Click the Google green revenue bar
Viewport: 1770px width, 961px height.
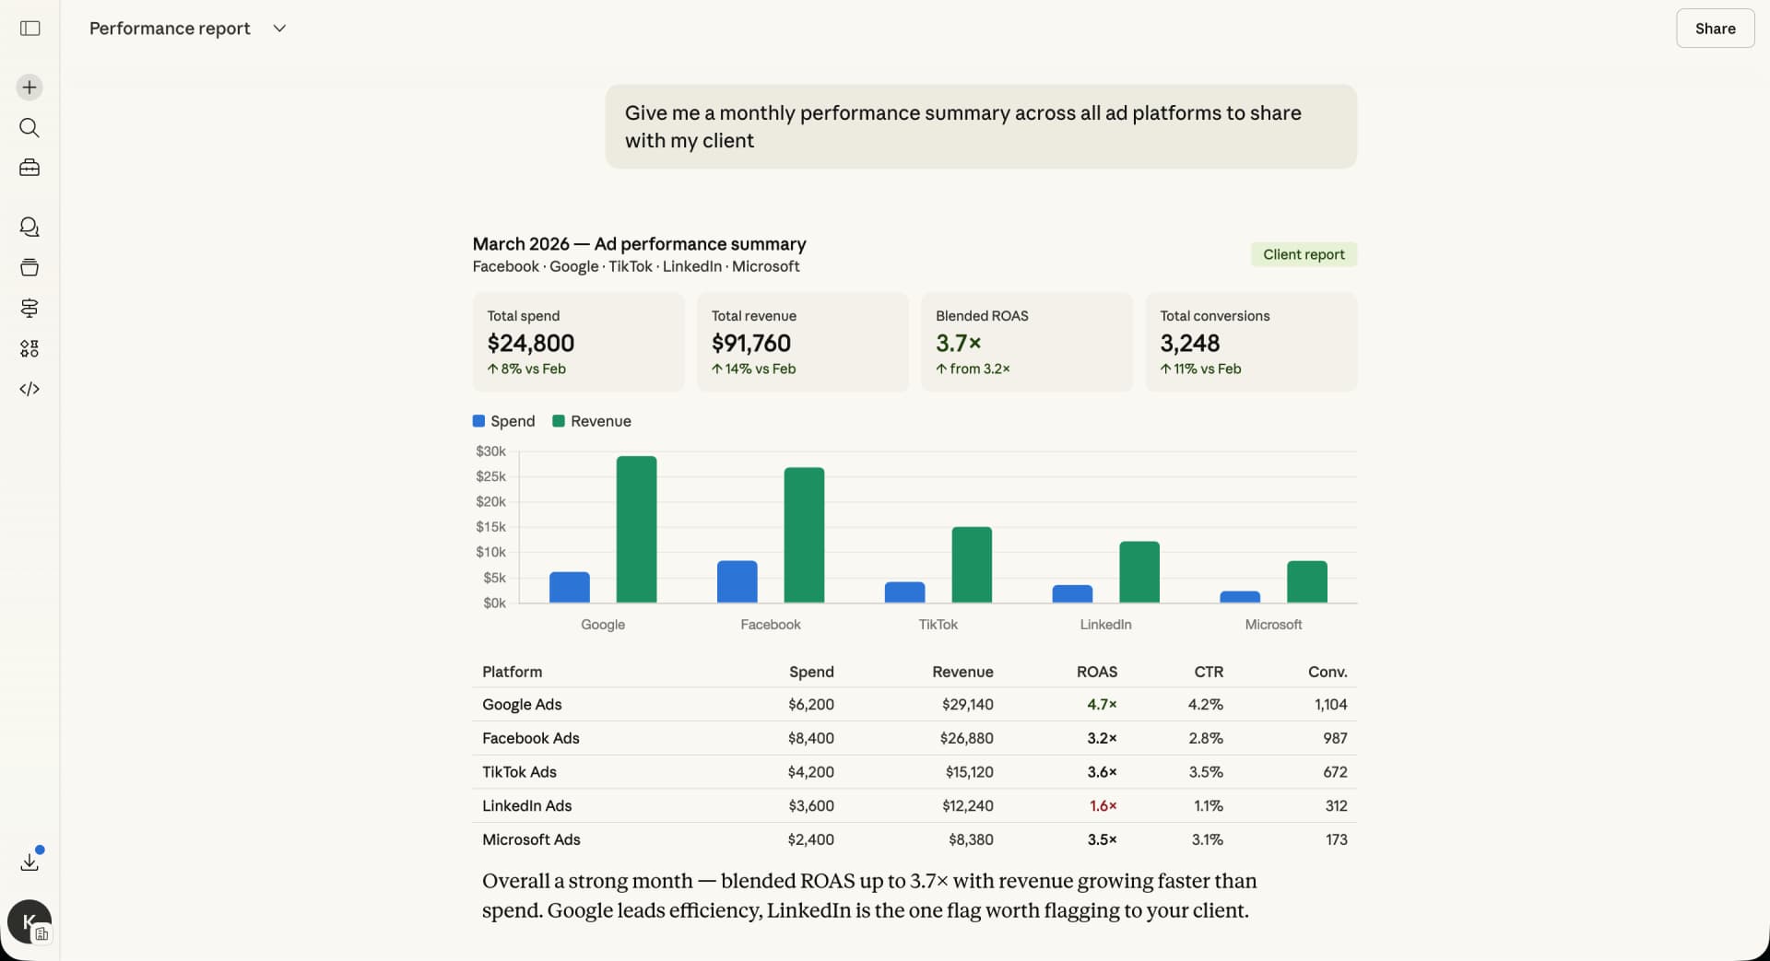tap(636, 529)
